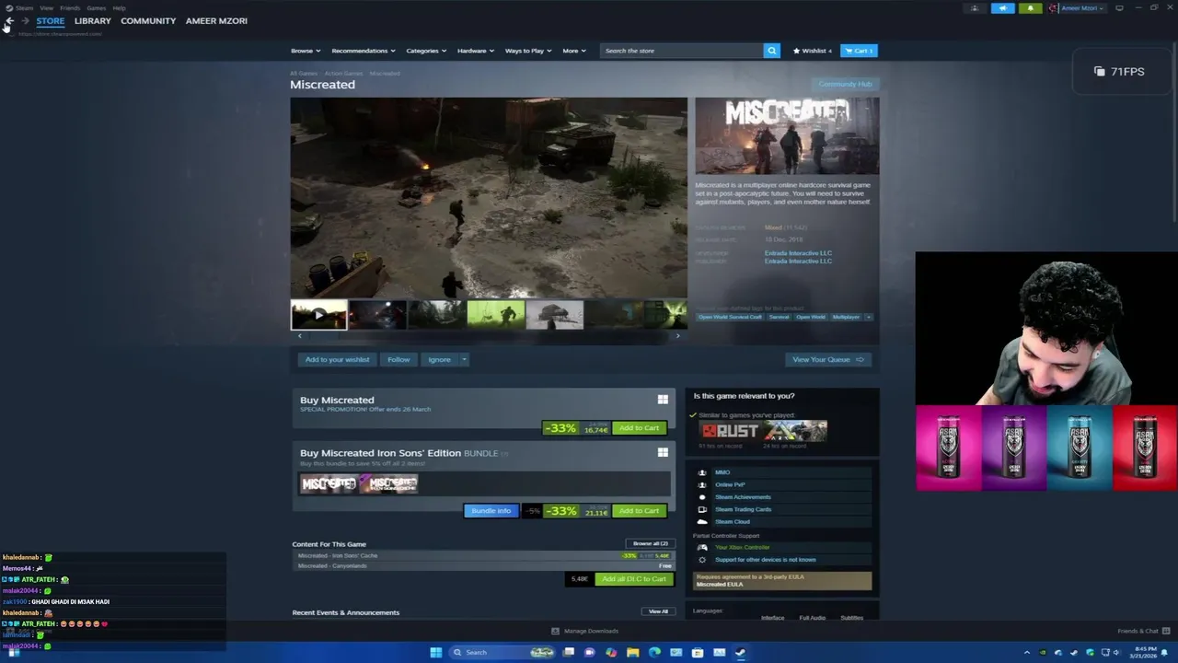Click the MMO feature icon
Viewport: 1178px width, 663px height.
pos(702,472)
